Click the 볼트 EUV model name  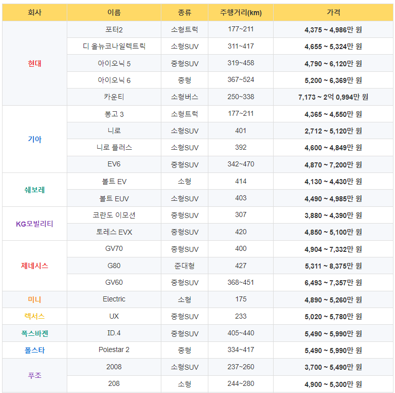pyautogui.click(x=114, y=199)
